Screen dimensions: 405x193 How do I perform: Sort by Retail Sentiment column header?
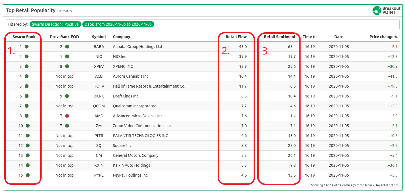coord(280,37)
